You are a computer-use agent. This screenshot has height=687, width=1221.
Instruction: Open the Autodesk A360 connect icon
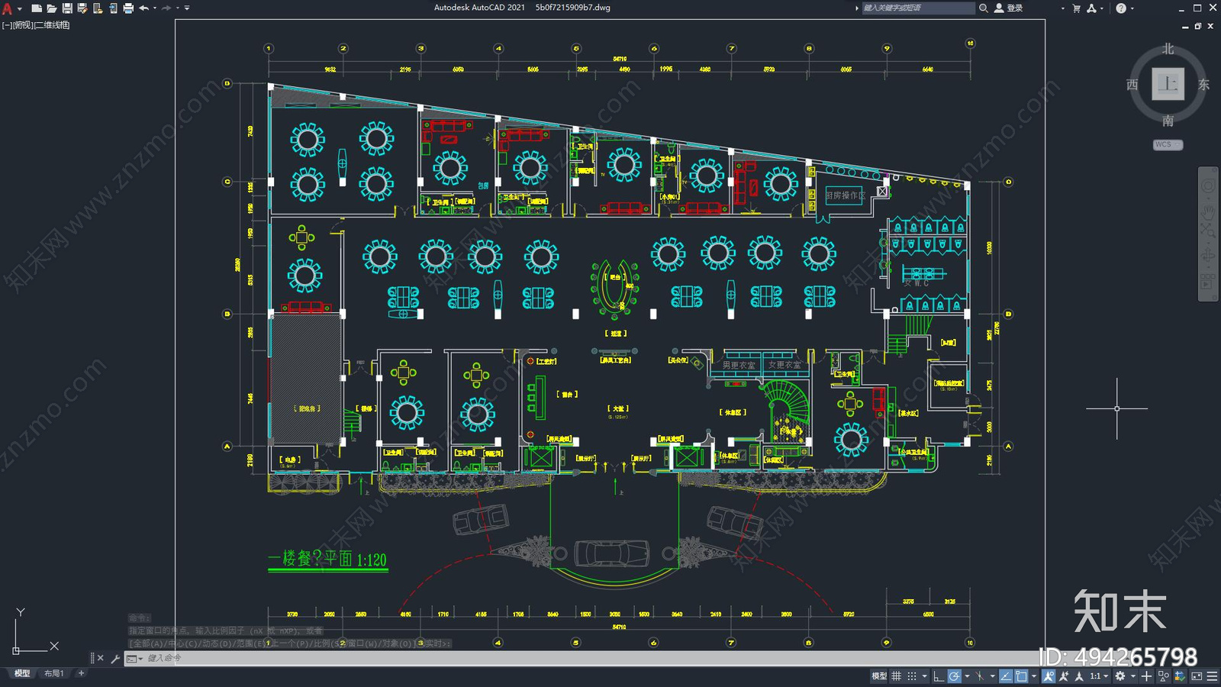pos(1092,8)
